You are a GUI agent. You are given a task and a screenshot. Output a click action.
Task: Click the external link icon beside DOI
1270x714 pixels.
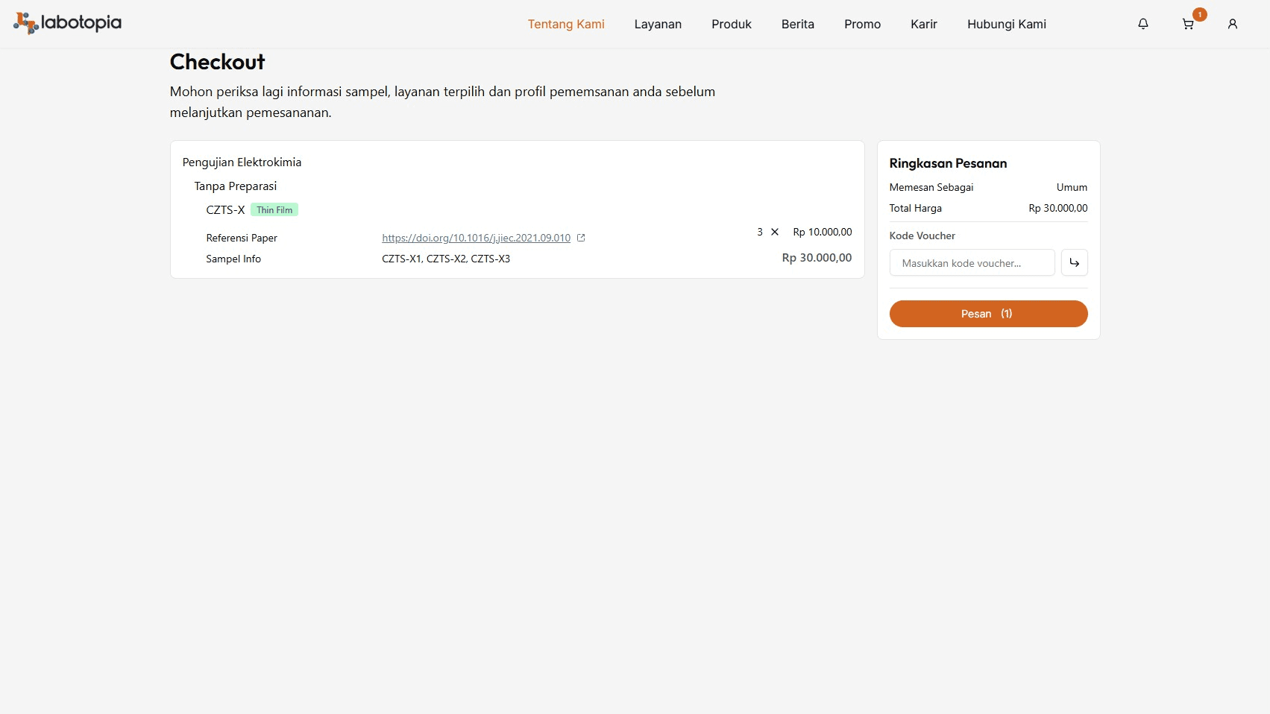[581, 238]
